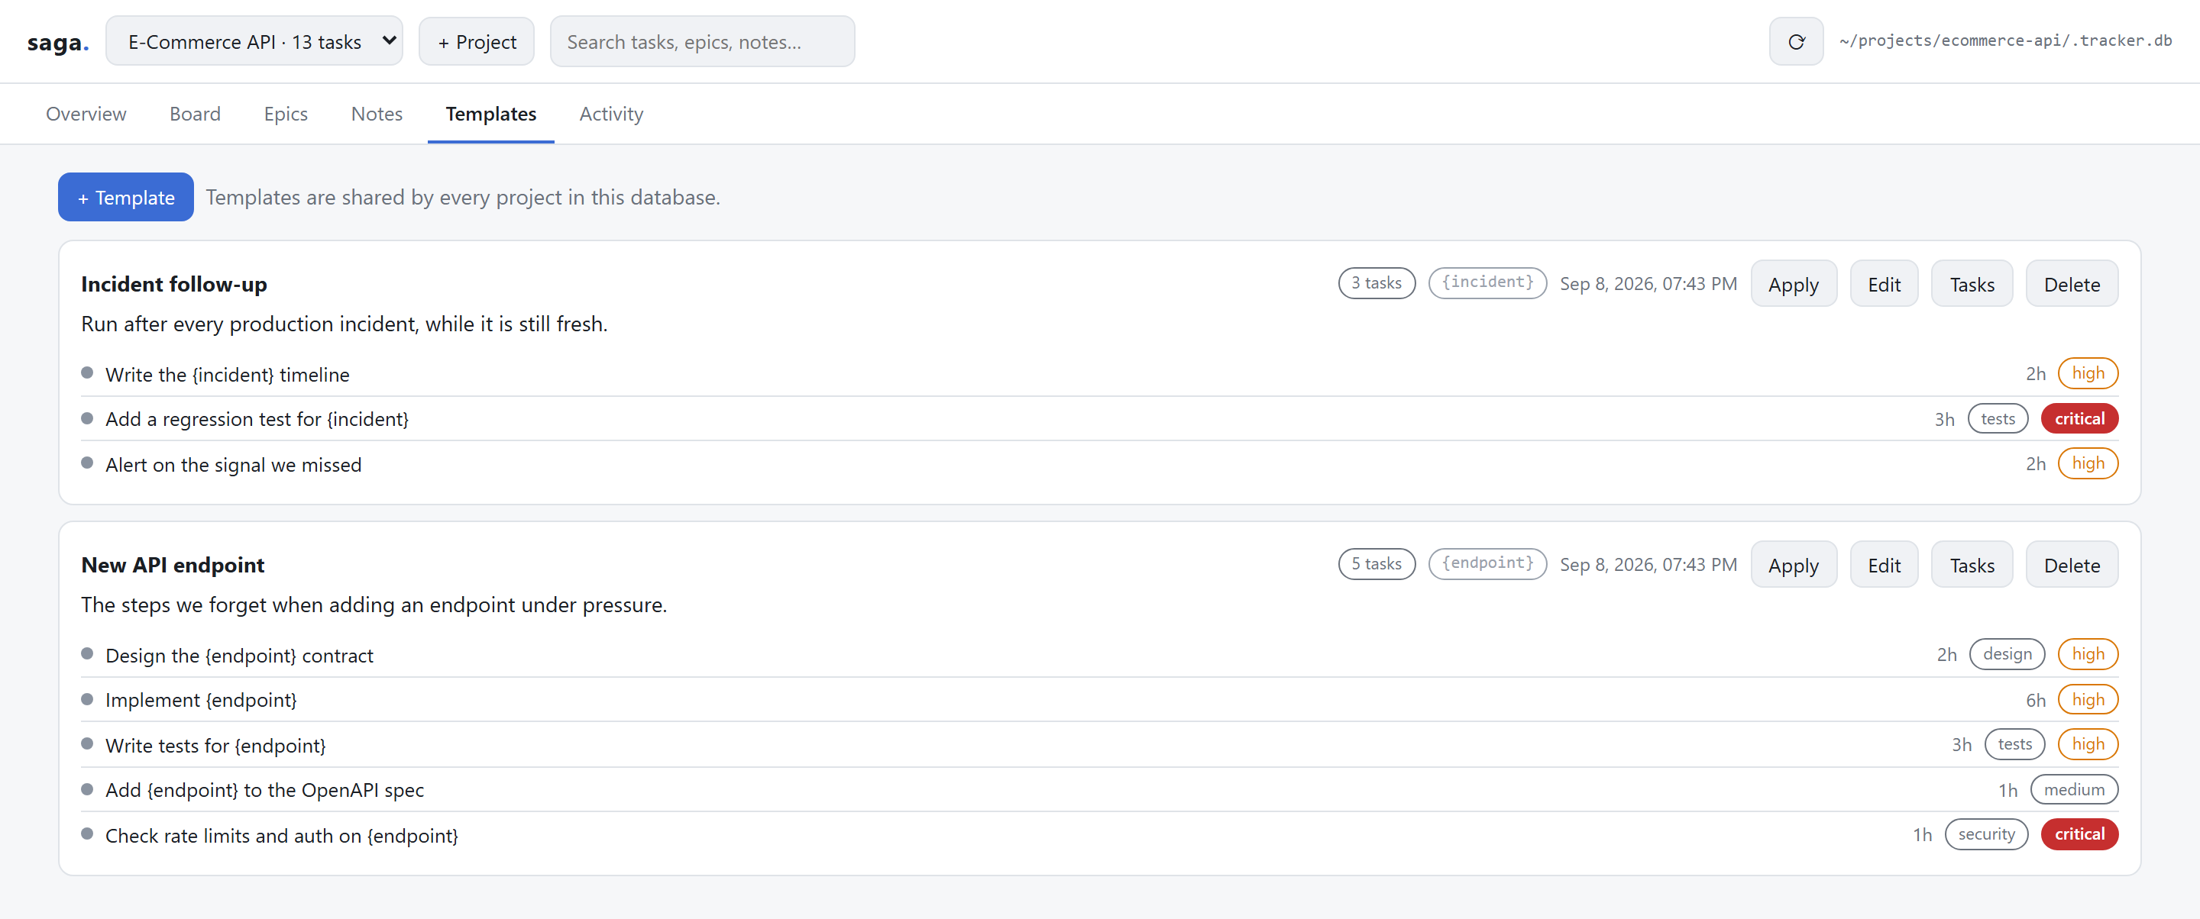Click the 3 tasks badge
The image size is (2200, 919).
click(1376, 282)
